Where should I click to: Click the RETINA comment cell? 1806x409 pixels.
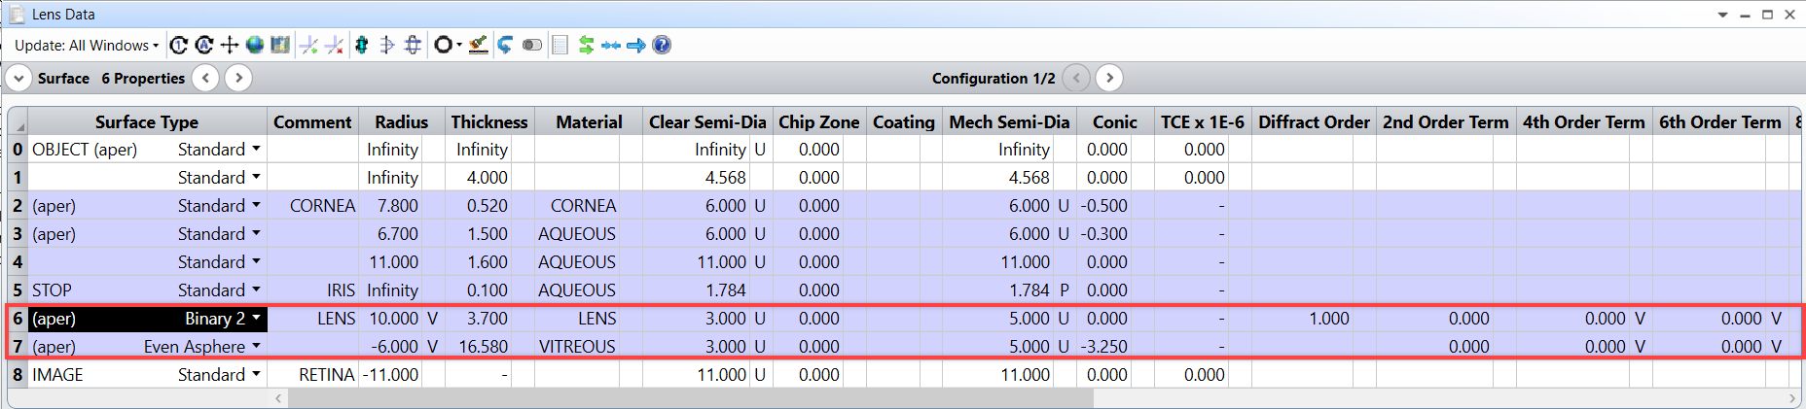click(313, 374)
